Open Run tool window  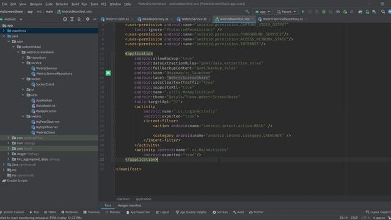34,212
